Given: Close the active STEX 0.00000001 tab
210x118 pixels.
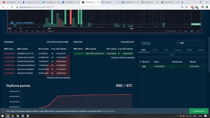Looking at the screenshot, I should point(98,2).
